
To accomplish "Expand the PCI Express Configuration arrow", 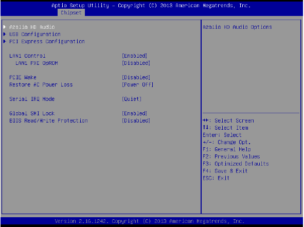I will point(5,41).
